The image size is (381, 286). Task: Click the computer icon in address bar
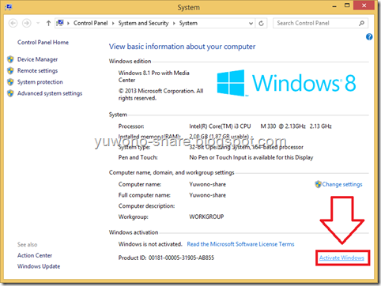point(60,23)
